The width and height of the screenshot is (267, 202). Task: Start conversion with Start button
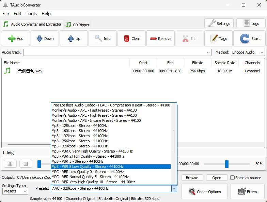249,39
